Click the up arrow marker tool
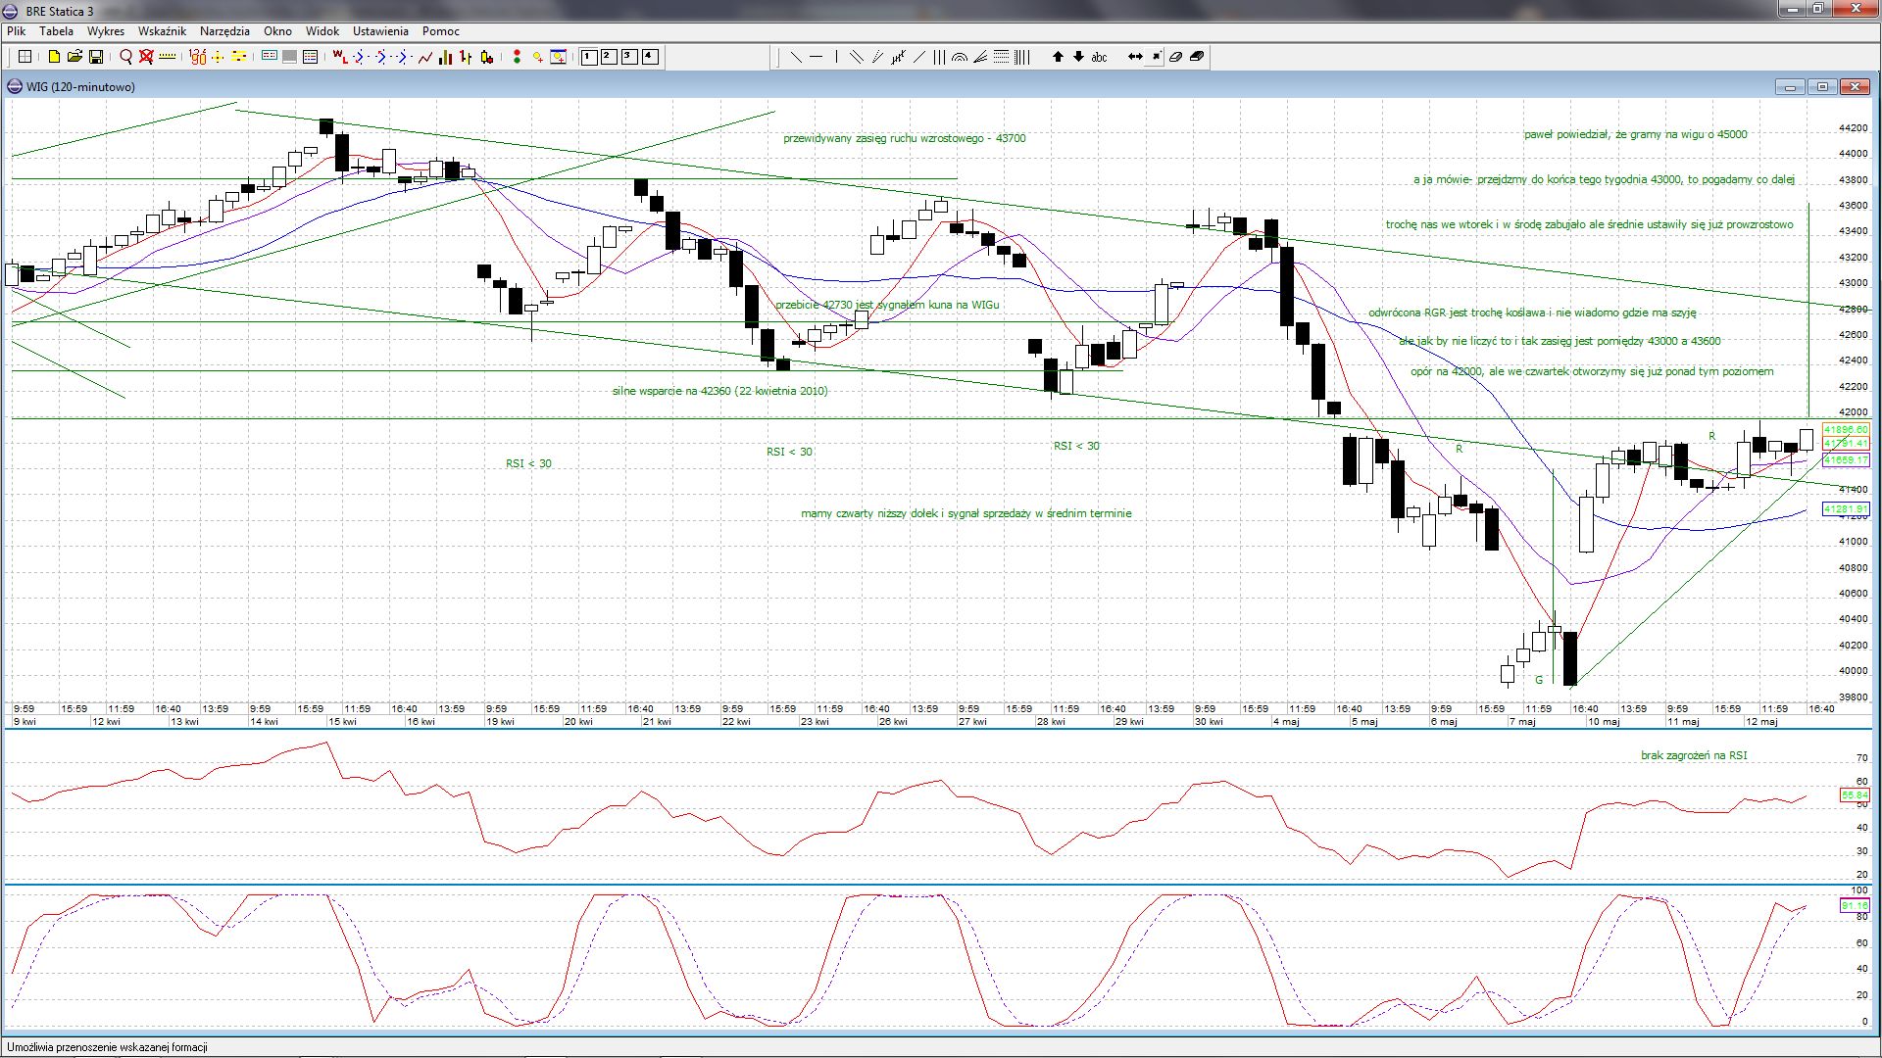Viewport: 1882px width, 1058px height. click(x=1058, y=57)
